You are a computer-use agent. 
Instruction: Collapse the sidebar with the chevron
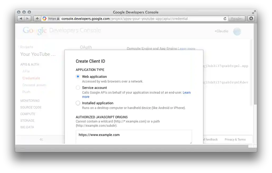point(41,139)
